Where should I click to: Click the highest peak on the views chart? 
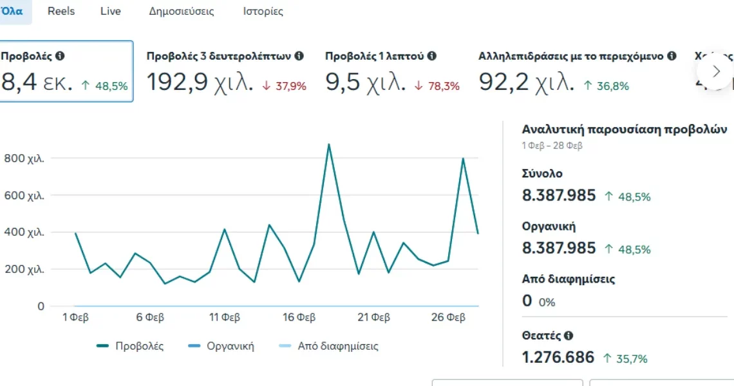[329, 145]
